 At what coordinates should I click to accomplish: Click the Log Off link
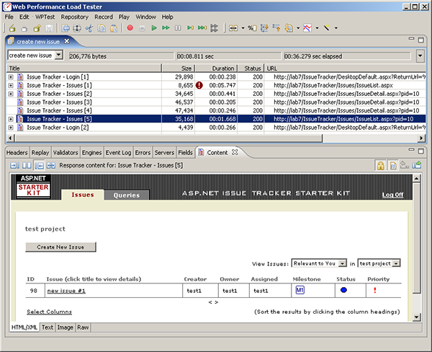coord(392,195)
